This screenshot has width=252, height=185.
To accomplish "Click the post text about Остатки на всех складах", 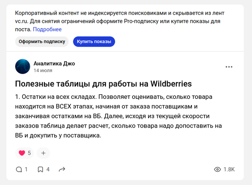I will click(x=120, y=116).
